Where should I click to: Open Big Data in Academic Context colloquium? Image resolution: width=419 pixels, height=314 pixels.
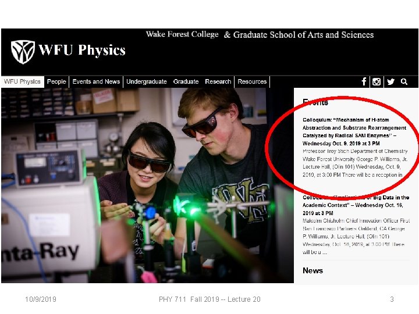coord(356,205)
